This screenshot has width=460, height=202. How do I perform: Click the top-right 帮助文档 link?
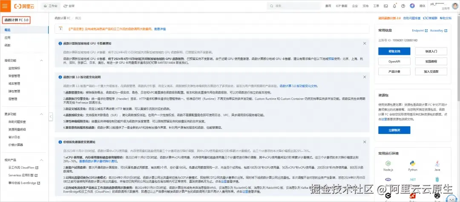tap(446, 18)
